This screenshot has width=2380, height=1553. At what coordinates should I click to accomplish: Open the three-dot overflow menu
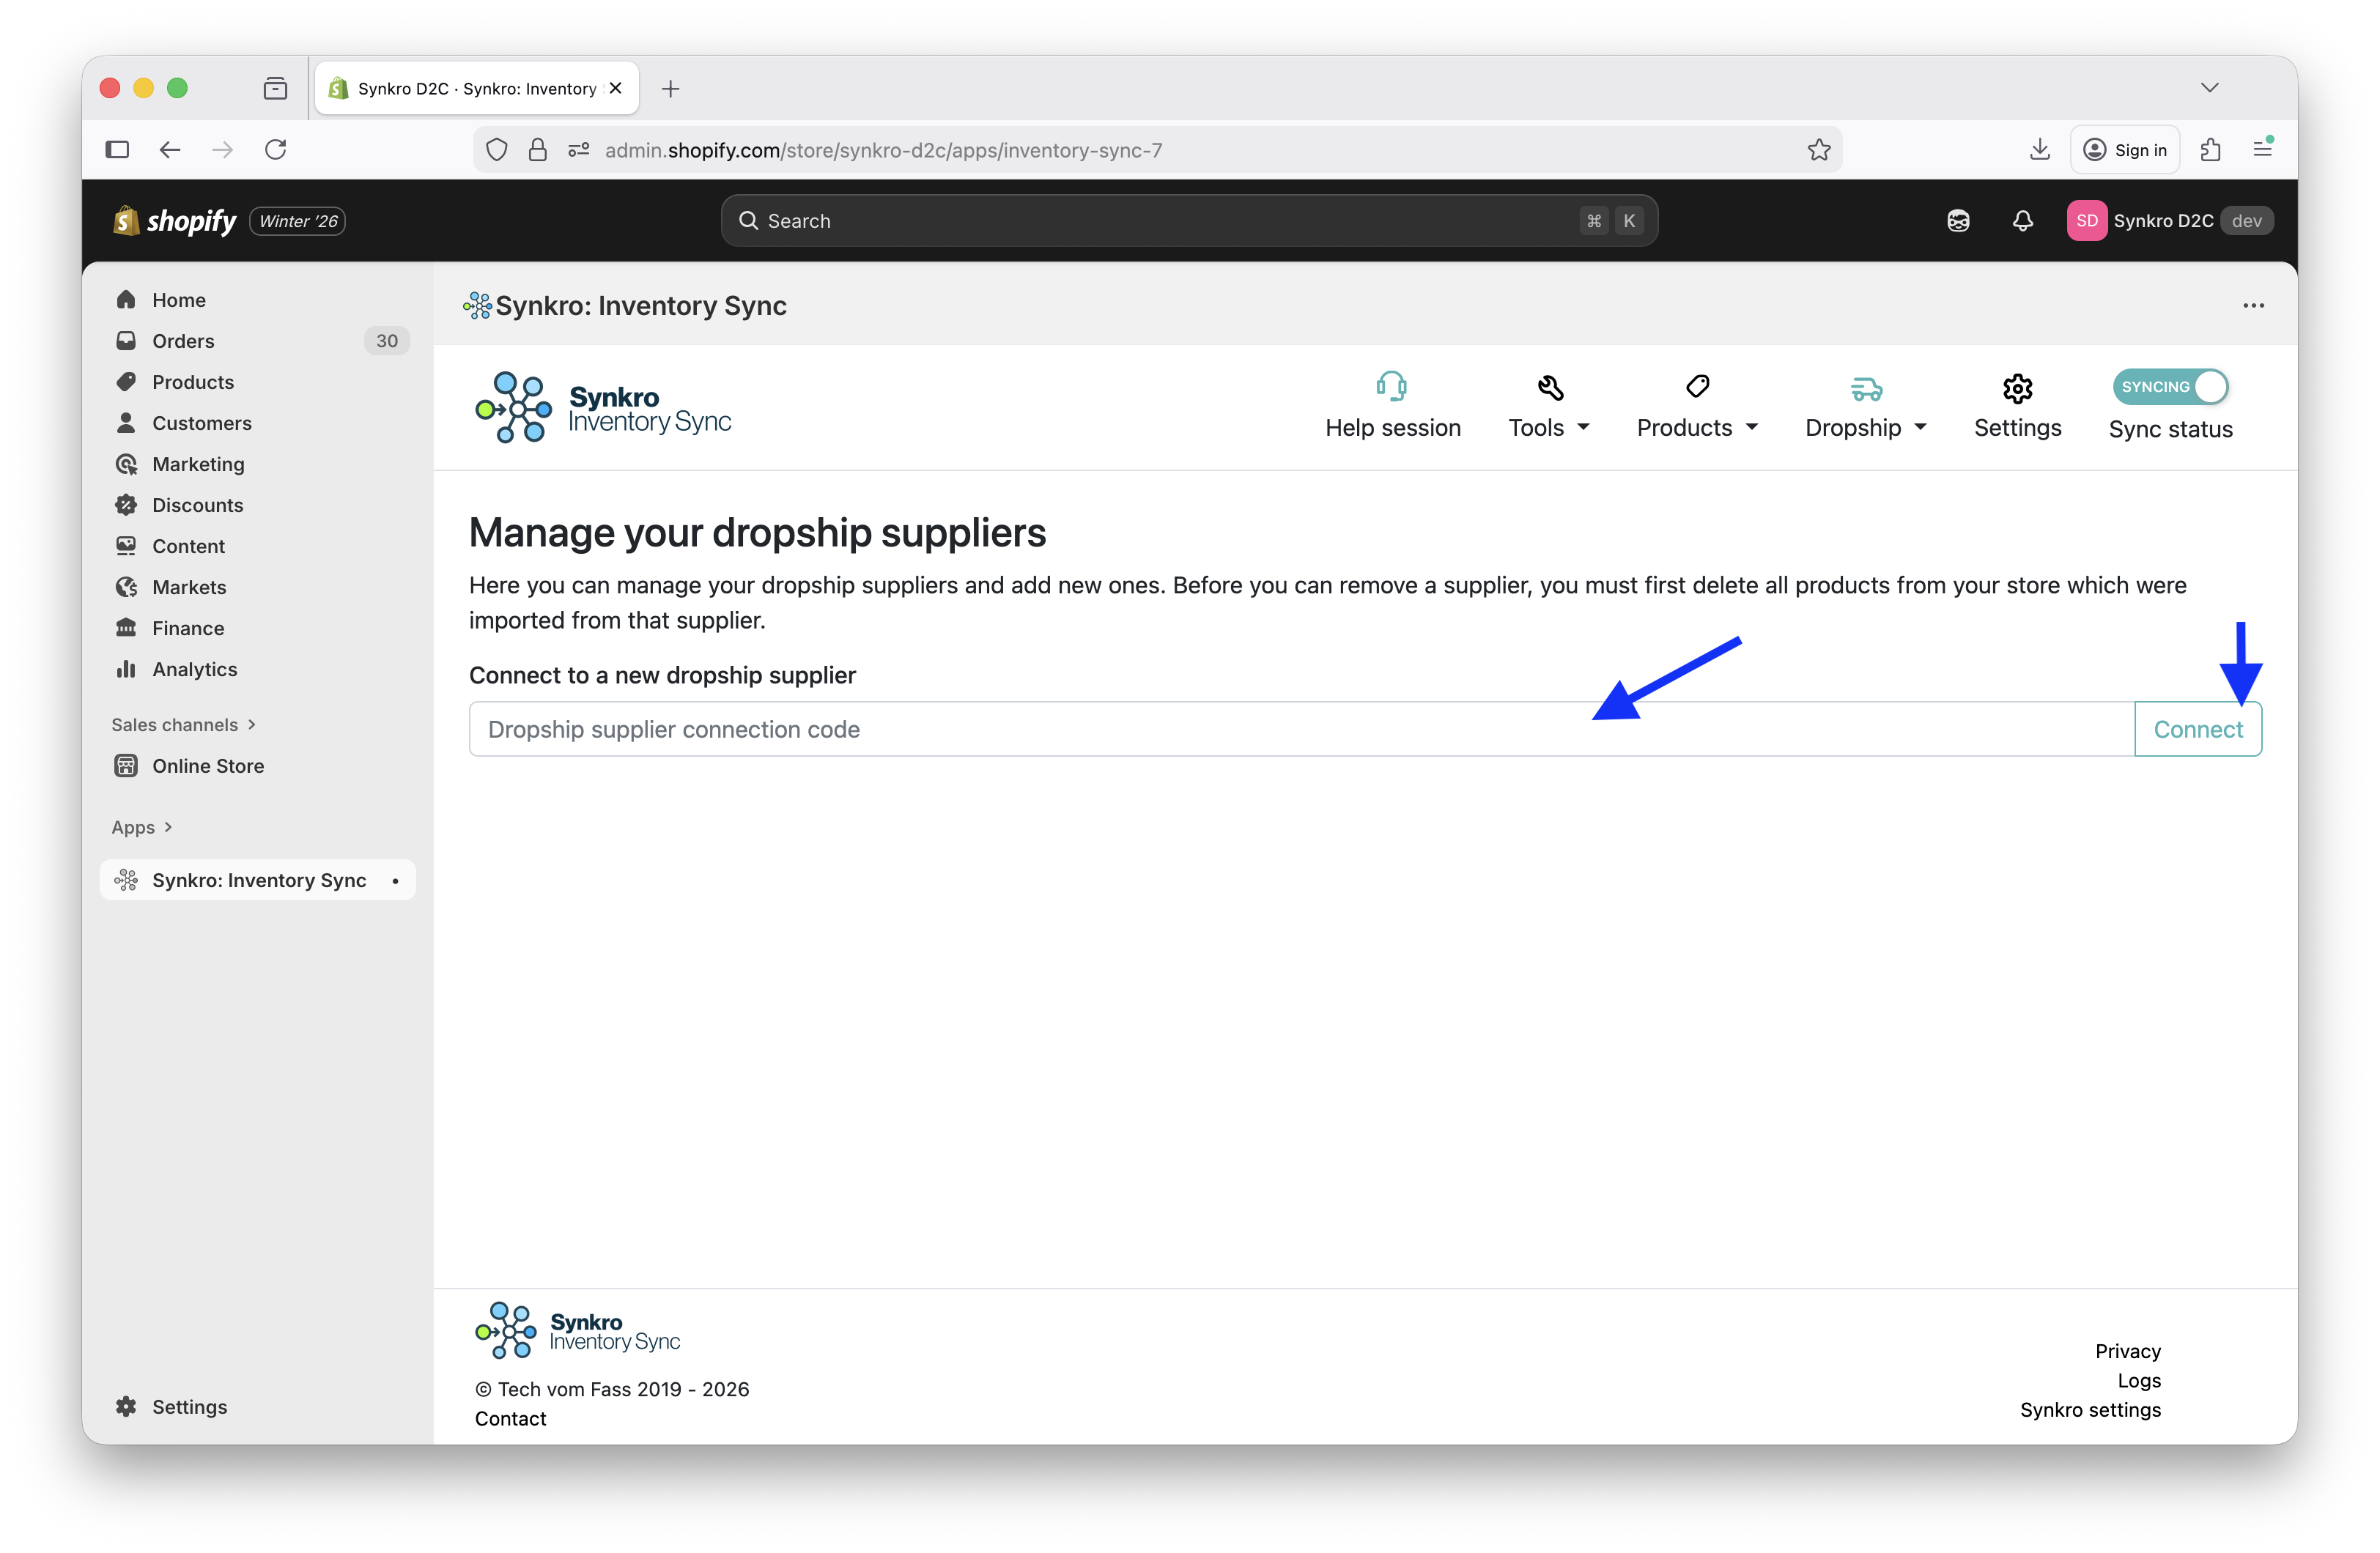click(x=2253, y=306)
